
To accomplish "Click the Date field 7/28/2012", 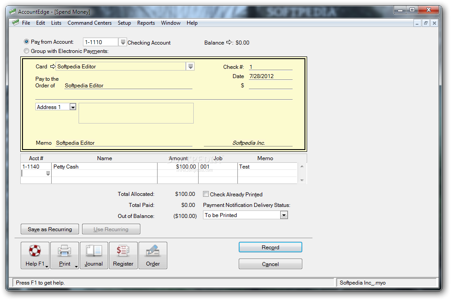I will 271,76.
